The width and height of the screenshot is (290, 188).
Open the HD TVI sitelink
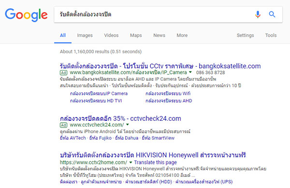pyautogui.click(x=96, y=101)
